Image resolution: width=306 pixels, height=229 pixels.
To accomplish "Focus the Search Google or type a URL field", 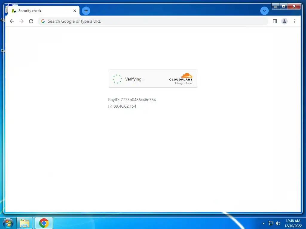I will tap(153, 21).
